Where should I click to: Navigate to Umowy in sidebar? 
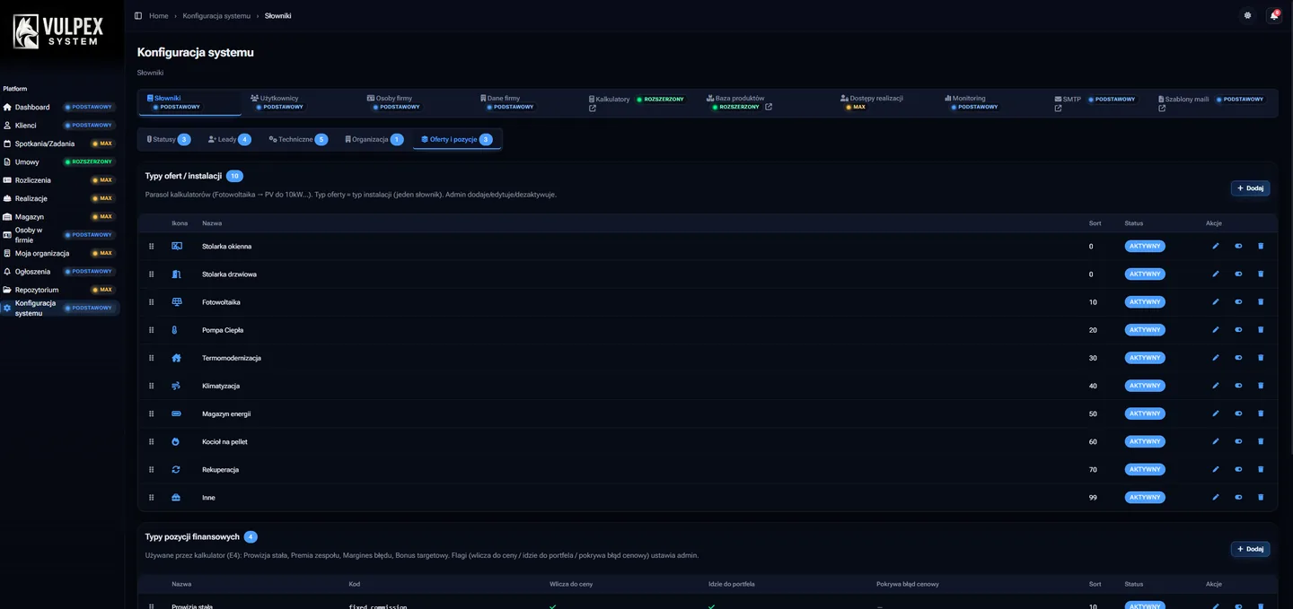(59, 161)
